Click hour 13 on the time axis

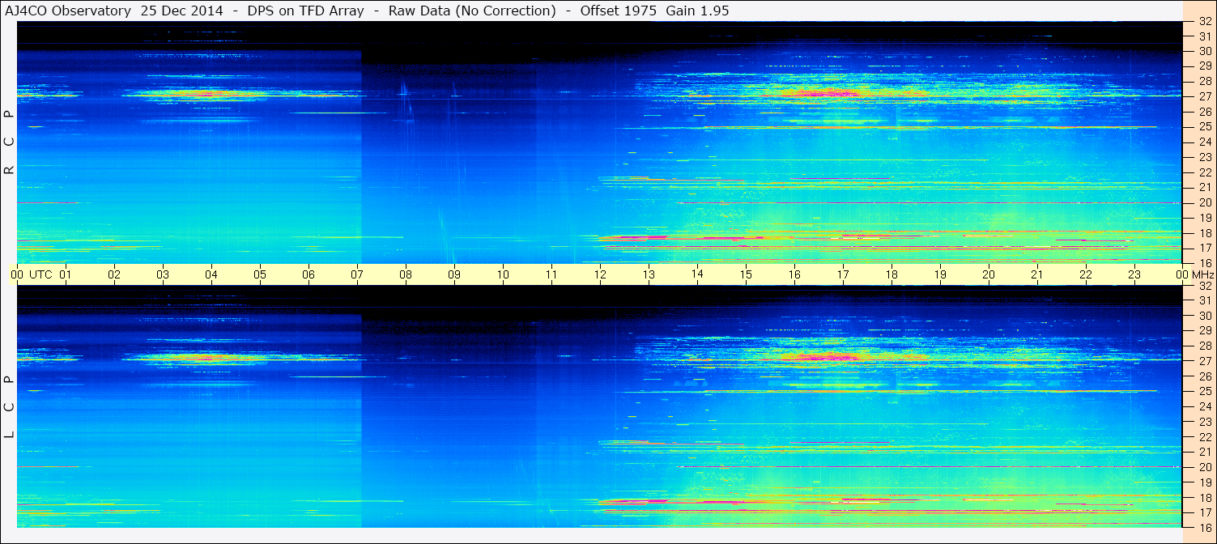(649, 274)
